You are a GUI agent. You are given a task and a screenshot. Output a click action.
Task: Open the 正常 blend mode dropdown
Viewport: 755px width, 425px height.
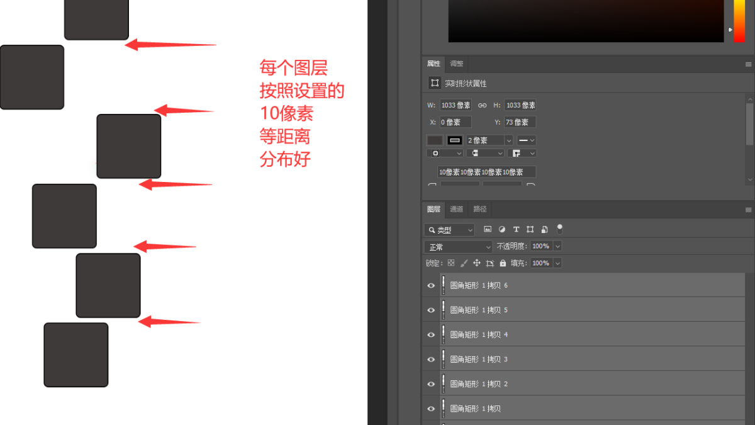(458, 247)
